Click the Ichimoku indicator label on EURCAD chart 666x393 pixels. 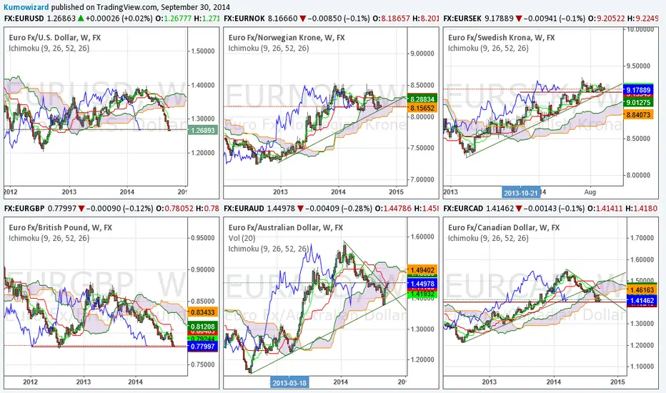coord(488,238)
